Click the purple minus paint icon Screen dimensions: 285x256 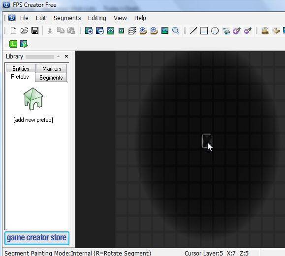pyautogui.click(x=248, y=30)
